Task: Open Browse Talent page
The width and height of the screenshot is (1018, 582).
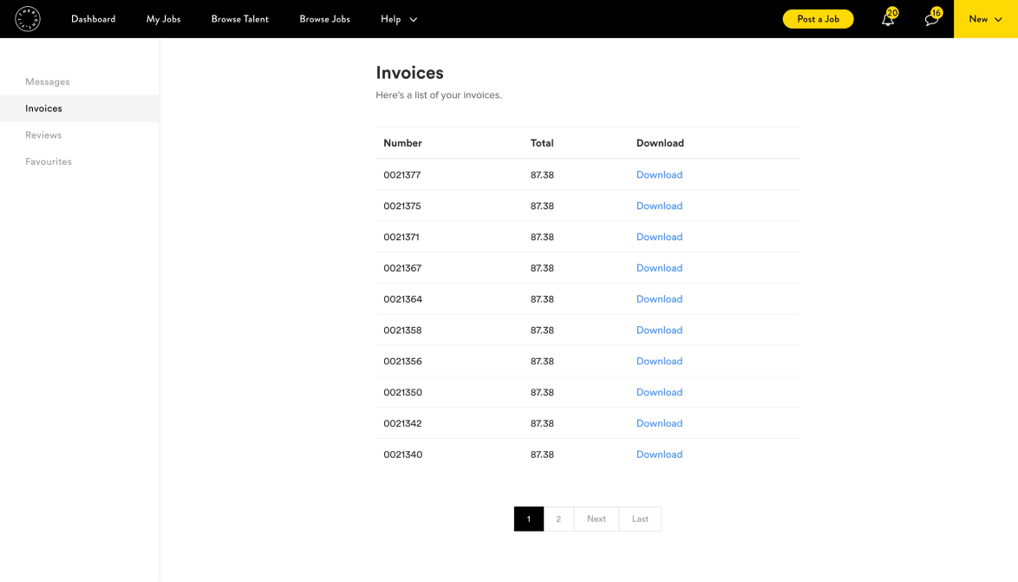Action: (239, 19)
